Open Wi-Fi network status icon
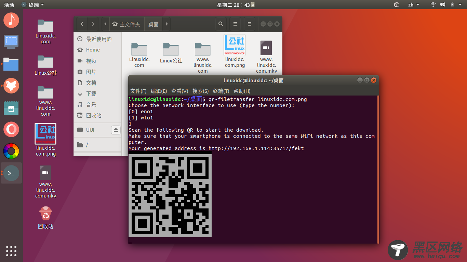 coord(433,5)
